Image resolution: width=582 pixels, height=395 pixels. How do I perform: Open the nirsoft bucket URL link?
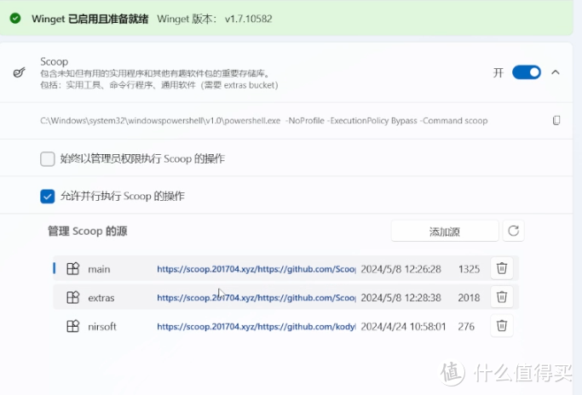click(x=256, y=327)
